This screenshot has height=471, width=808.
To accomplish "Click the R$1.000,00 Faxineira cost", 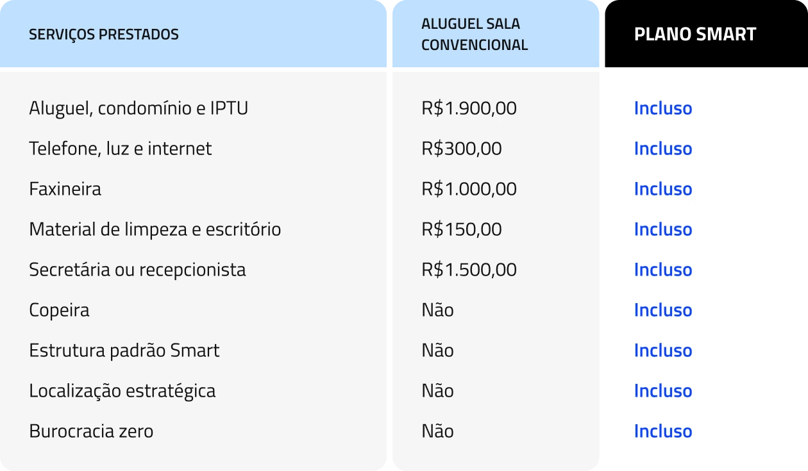I will pos(469,189).
